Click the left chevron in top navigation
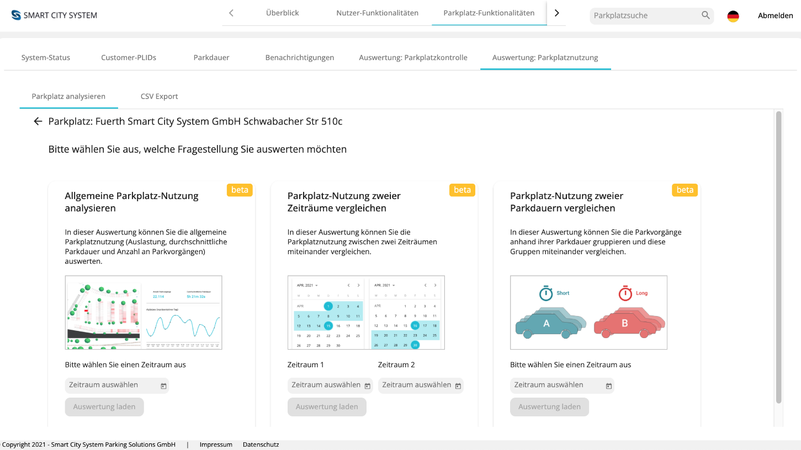801x450 pixels. (x=231, y=12)
